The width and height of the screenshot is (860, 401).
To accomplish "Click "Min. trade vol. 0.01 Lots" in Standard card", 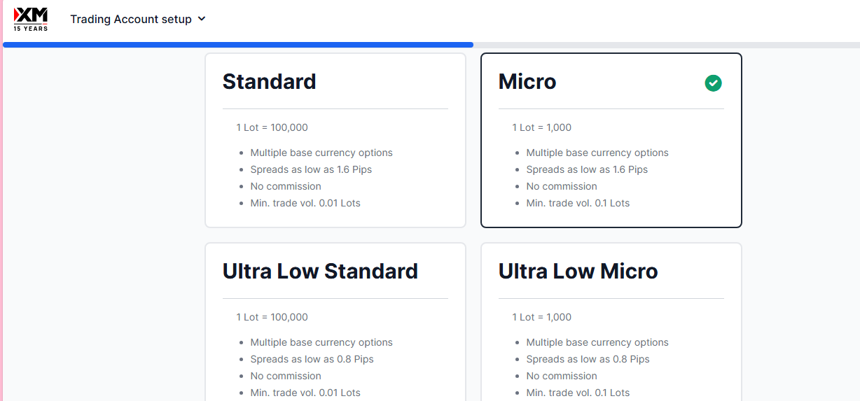I will [305, 203].
